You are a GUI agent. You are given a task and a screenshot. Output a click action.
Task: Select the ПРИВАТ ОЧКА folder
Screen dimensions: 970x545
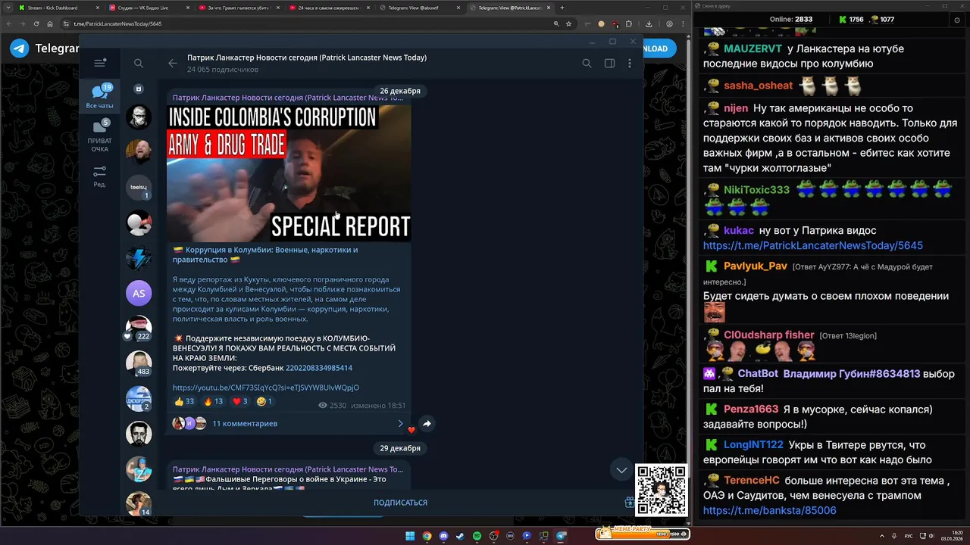pos(99,136)
